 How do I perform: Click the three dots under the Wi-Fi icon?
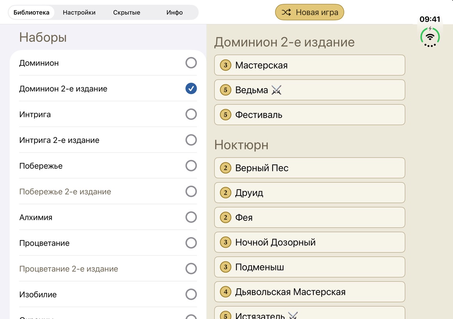click(x=430, y=45)
